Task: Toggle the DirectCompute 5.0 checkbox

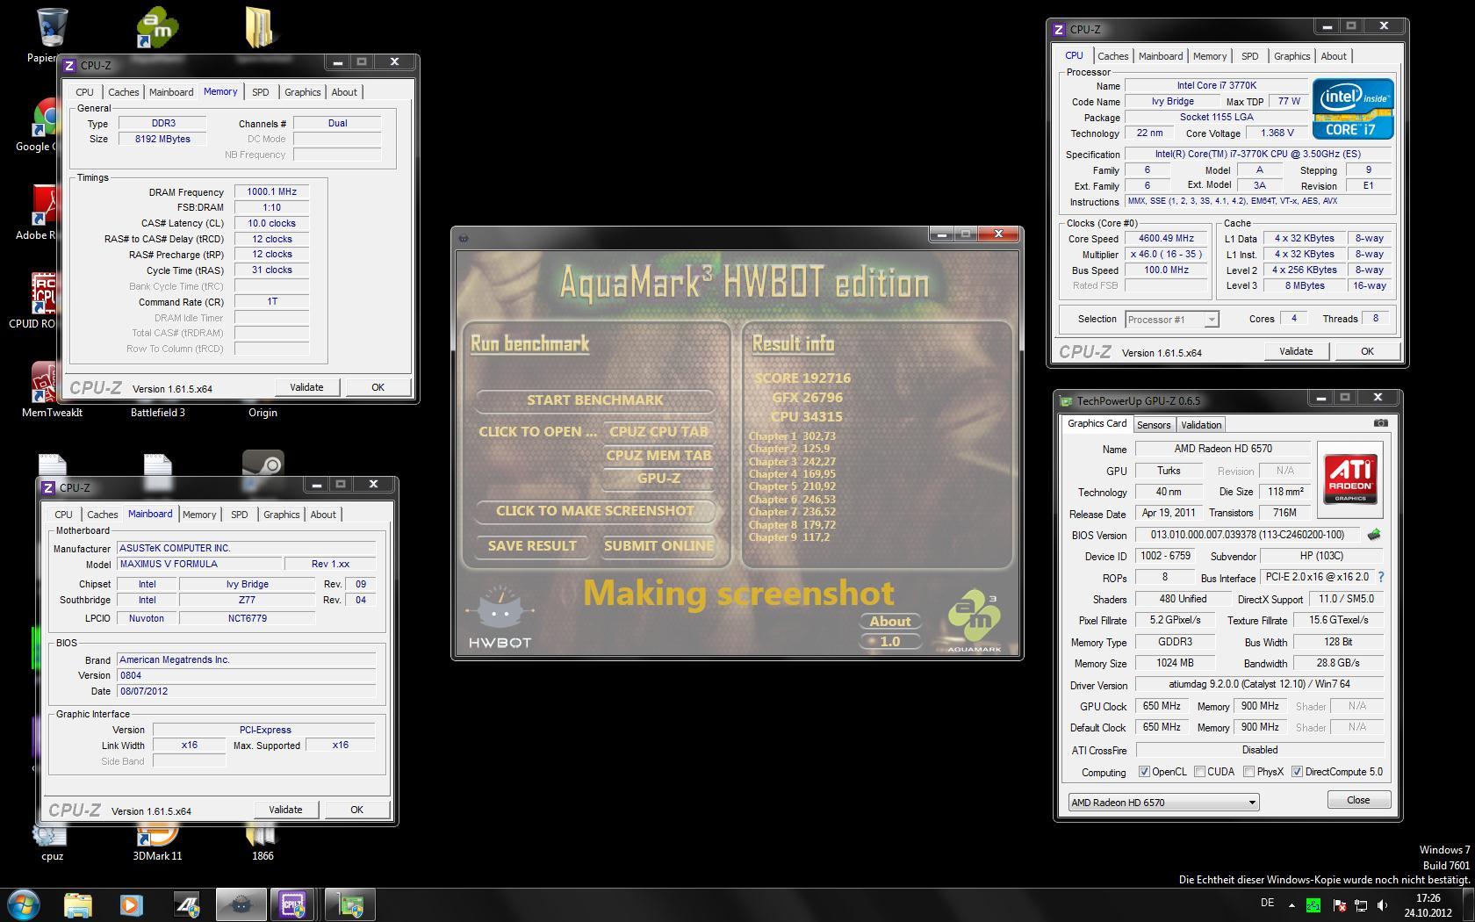Action: pos(1297,772)
